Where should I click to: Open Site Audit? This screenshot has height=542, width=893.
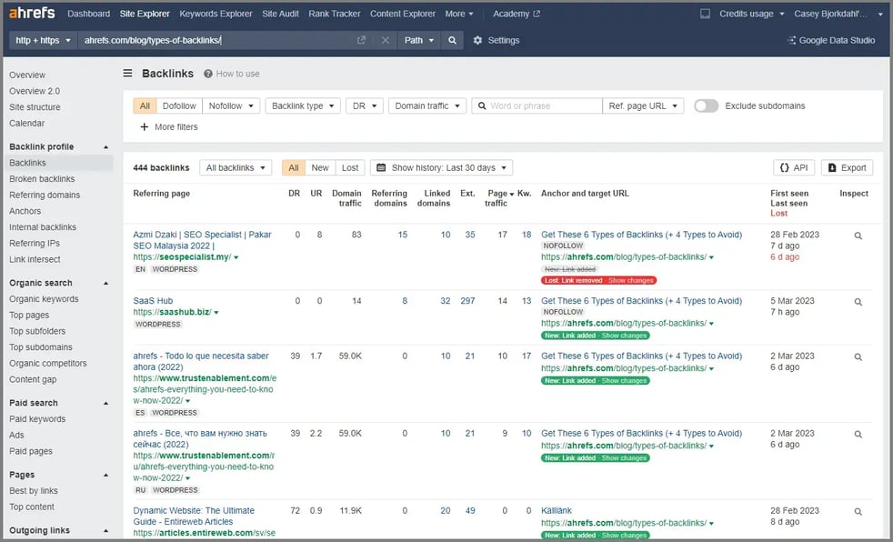(280, 14)
